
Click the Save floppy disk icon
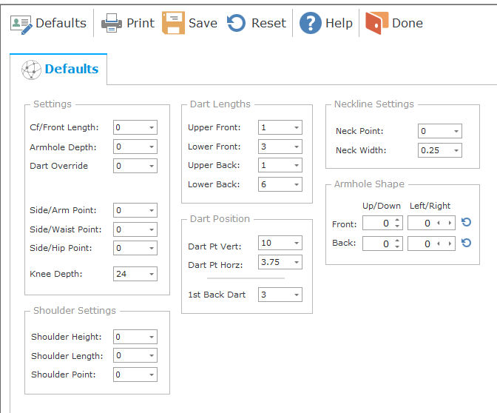tap(174, 24)
